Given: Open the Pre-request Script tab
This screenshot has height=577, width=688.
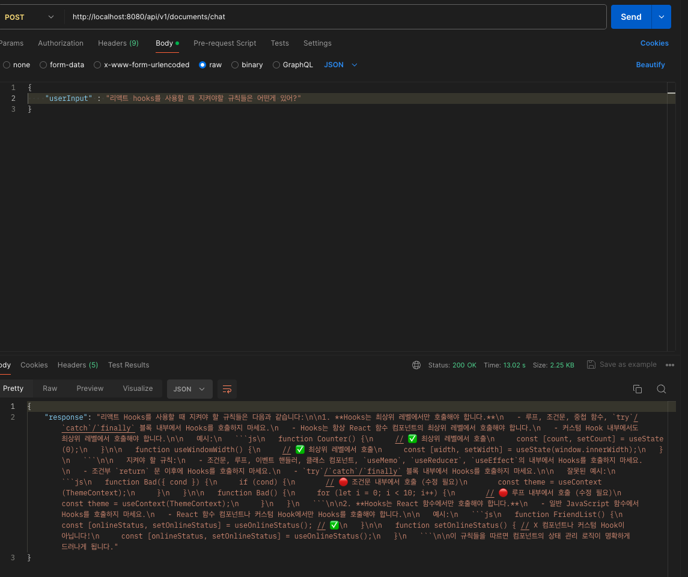Looking at the screenshot, I should point(225,43).
